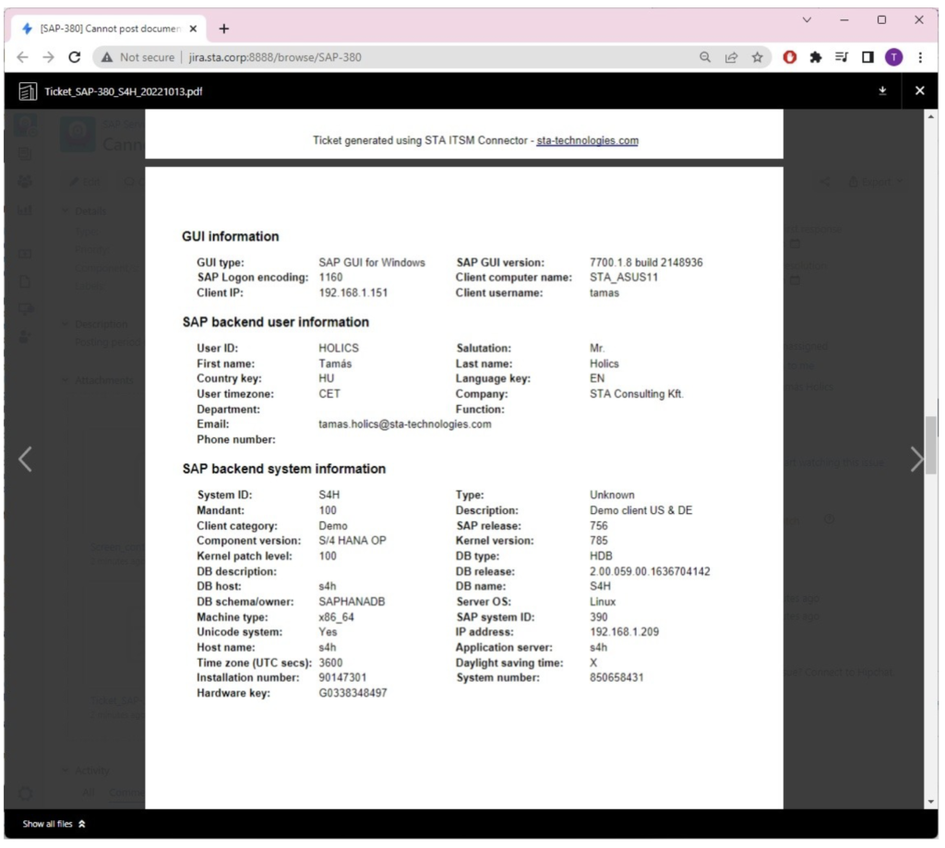This screenshot has width=945, height=848.
Task: Click Server OS value Linux
Action: (603, 602)
